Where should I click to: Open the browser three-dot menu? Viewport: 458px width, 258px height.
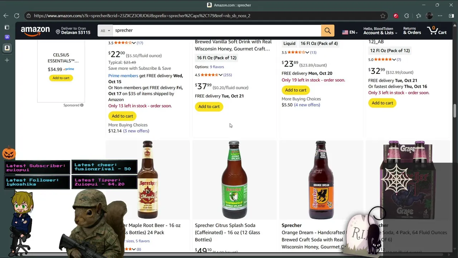click(440, 16)
